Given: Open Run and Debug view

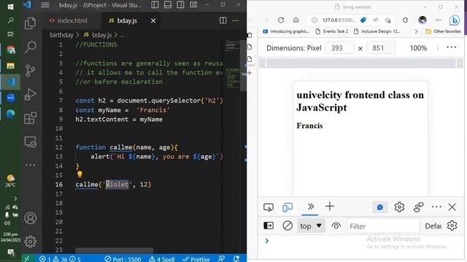Looking at the screenshot, I should tap(30, 95).
